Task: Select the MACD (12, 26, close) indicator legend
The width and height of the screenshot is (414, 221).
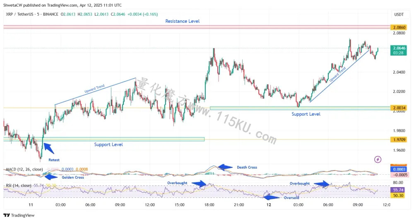Action: (24, 169)
